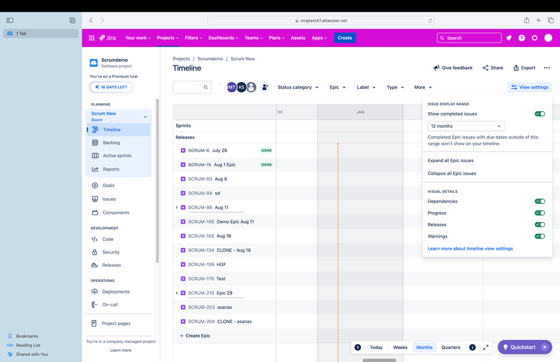
Task: Open the timeline legend info icon
Action: tap(472, 347)
